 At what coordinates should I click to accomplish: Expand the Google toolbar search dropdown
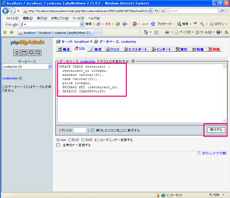82,24
